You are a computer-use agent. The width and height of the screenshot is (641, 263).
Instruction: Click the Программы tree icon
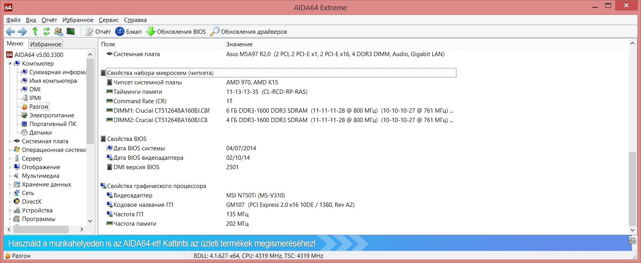point(17,219)
